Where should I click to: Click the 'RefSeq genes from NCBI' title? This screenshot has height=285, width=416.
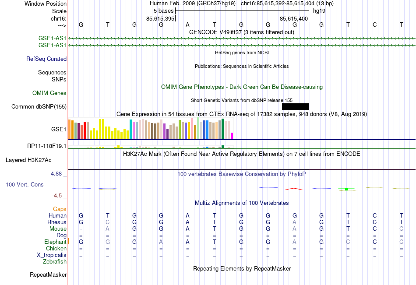pyautogui.click(x=242, y=53)
